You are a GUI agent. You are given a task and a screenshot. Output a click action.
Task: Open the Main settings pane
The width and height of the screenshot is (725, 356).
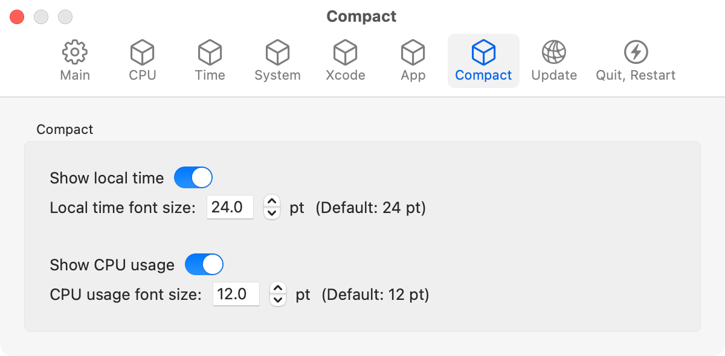pos(75,59)
